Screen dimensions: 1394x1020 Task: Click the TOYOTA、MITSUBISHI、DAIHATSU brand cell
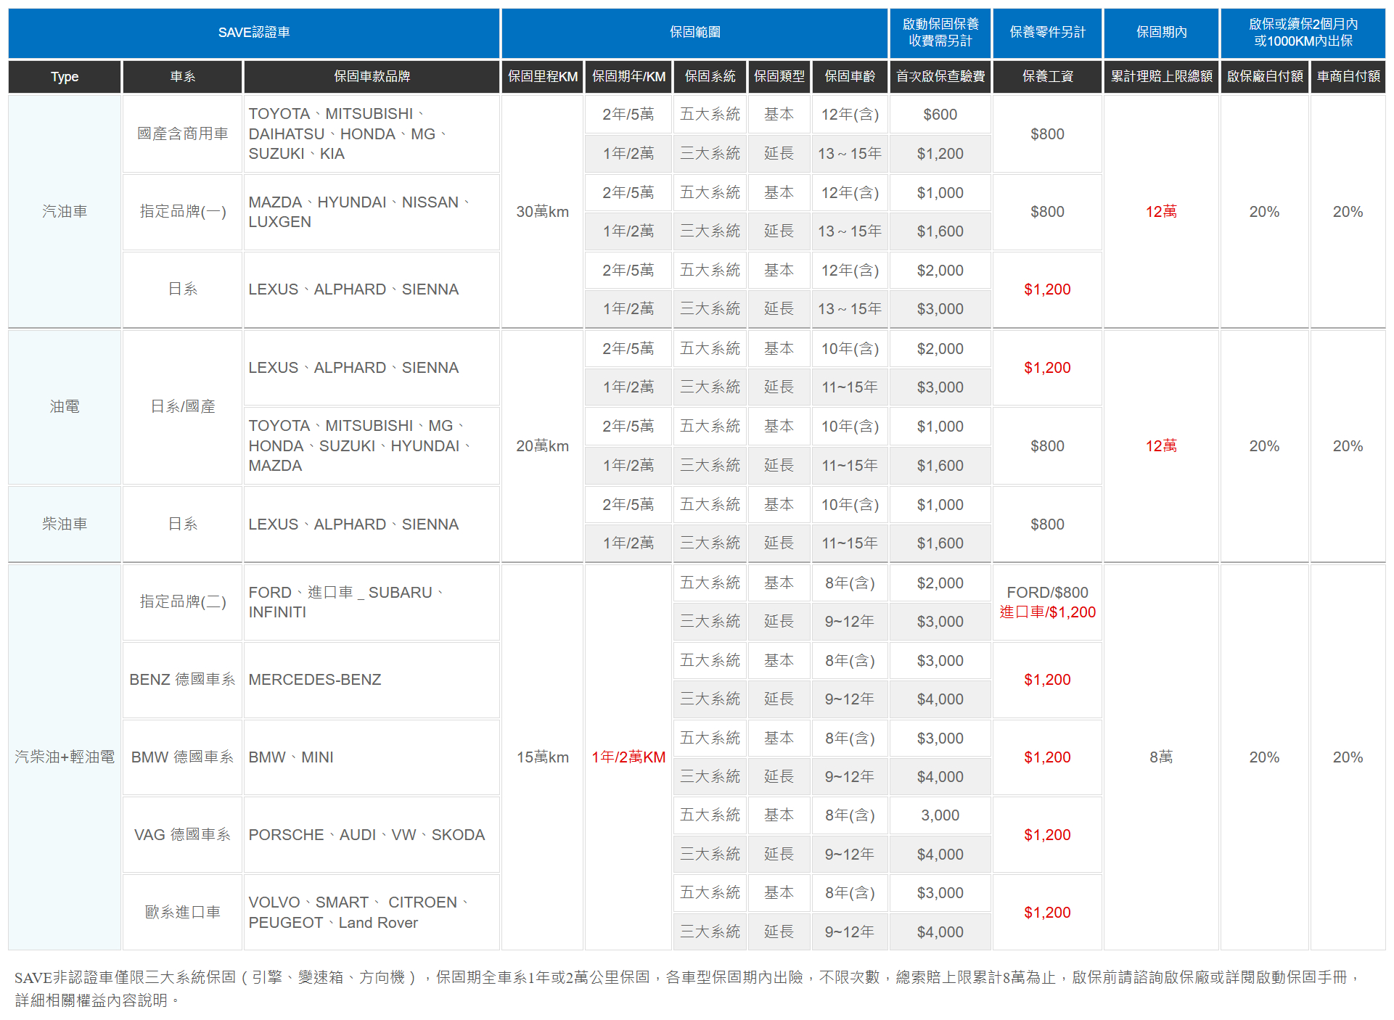point(372,134)
